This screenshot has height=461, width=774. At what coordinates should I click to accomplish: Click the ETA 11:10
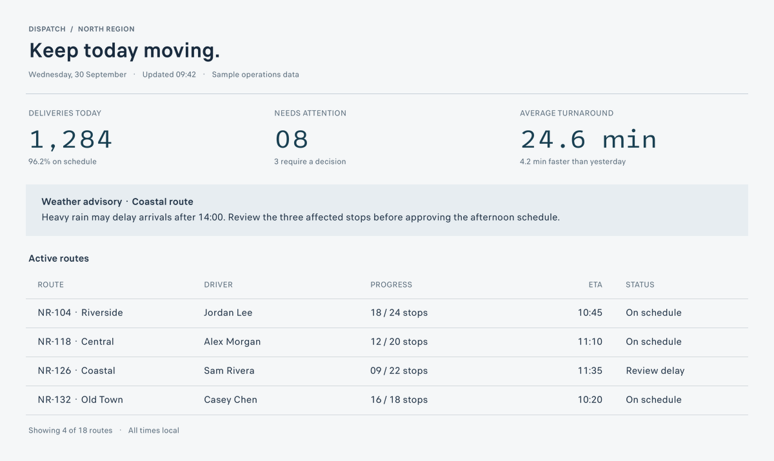tap(590, 342)
